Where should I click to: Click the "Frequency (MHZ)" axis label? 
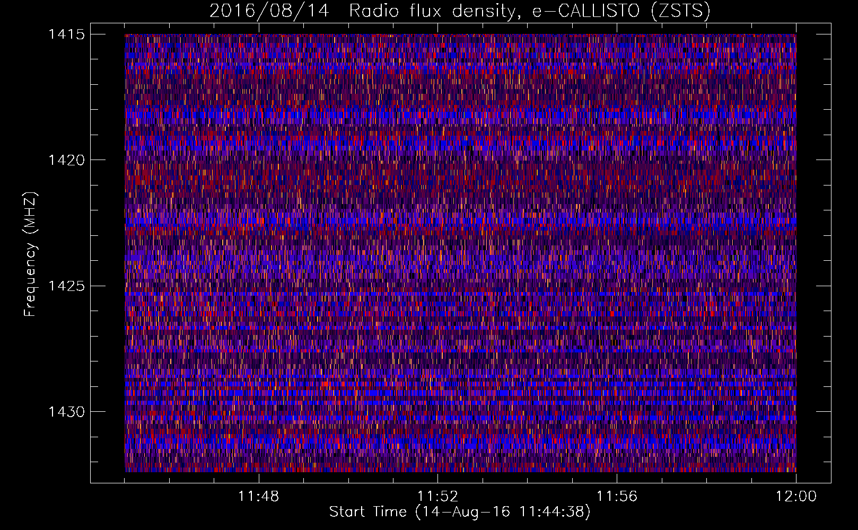(30, 254)
